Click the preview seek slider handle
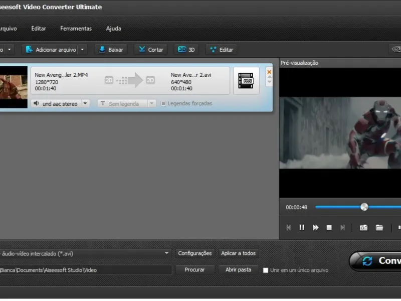 tap(364, 207)
